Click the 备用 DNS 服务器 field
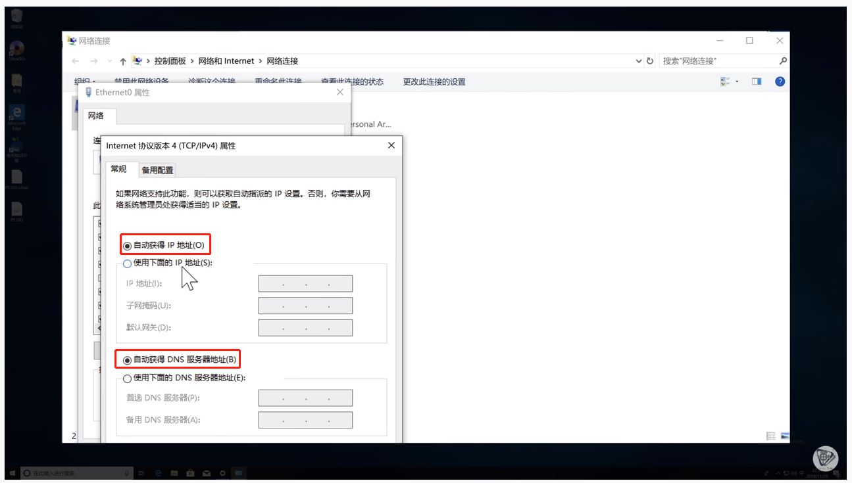This screenshot has height=483, width=852. coord(305,420)
